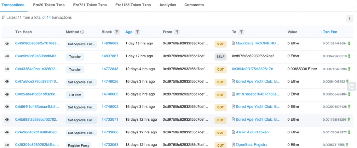Viewport: 357px width, 148px height.
Task: Open the Age column filter icon
Action: (x=137, y=32)
